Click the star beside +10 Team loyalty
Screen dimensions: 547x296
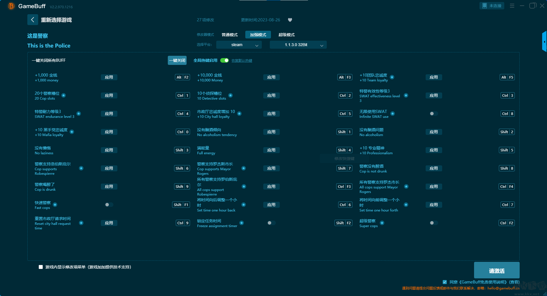click(x=392, y=77)
